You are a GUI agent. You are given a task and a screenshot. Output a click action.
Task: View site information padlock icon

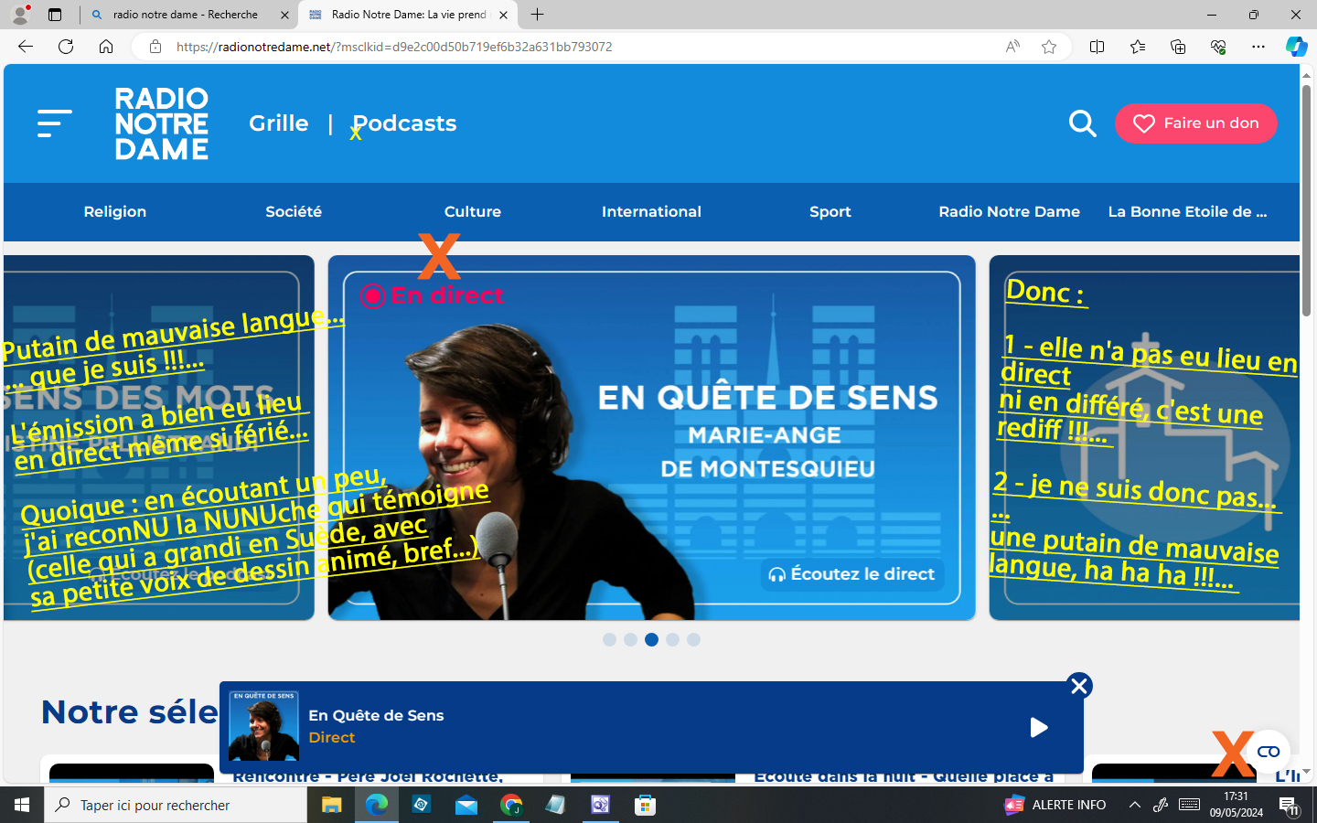155,47
